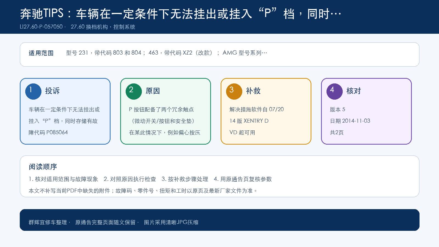
Task: Click step 3. 按补救步骤处理
Action: click(x=185, y=179)
